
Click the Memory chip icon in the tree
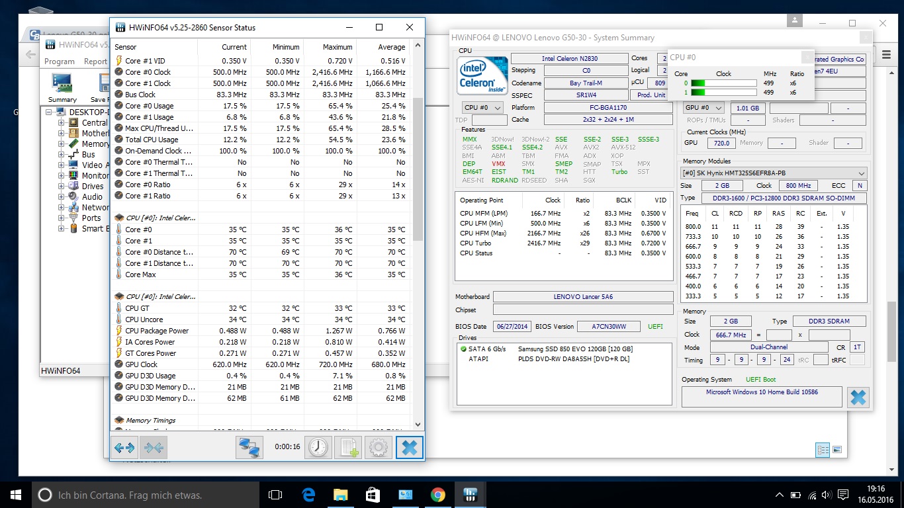[x=74, y=144]
